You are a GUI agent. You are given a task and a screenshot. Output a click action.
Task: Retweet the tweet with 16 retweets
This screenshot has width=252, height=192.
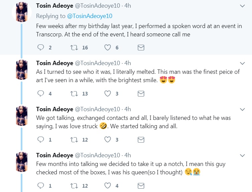[74, 48]
